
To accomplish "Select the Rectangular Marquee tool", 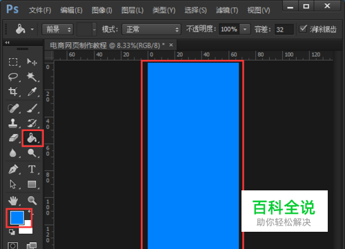I will [x=13, y=62].
